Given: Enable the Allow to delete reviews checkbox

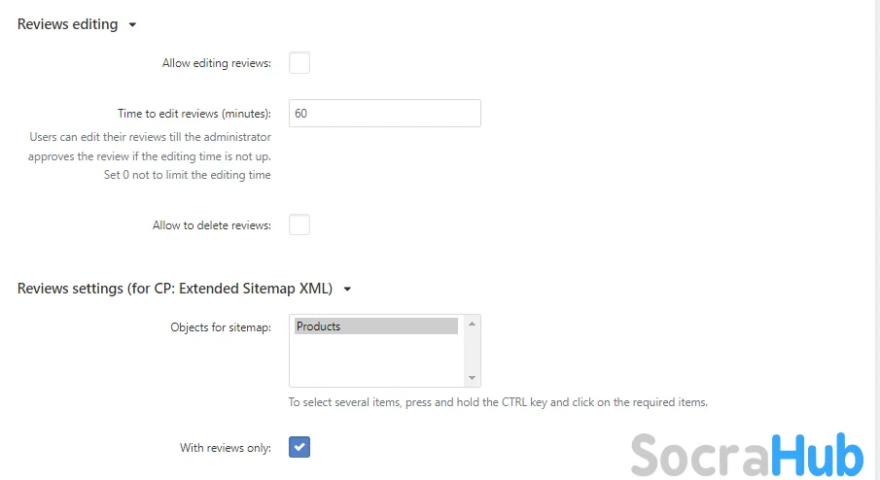Looking at the screenshot, I should (x=299, y=224).
